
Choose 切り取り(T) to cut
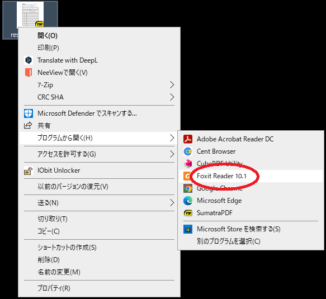(x=53, y=219)
